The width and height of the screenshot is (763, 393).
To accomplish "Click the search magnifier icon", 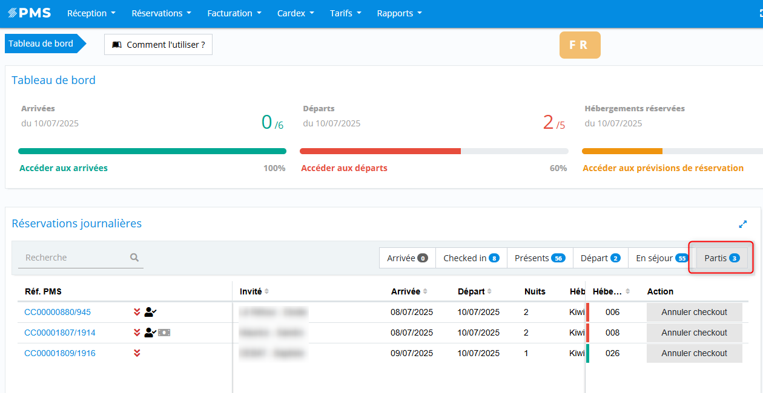I will (x=134, y=258).
